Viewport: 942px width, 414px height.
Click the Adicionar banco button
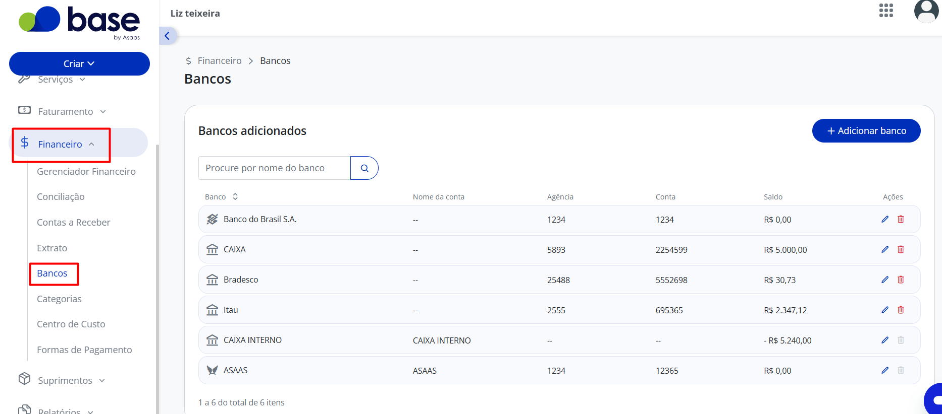tap(866, 131)
